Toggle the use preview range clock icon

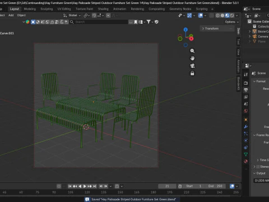coord(180,186)
